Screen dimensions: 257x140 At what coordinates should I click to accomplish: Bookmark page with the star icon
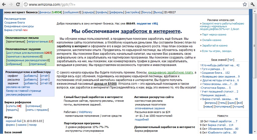tap(245, 4)
